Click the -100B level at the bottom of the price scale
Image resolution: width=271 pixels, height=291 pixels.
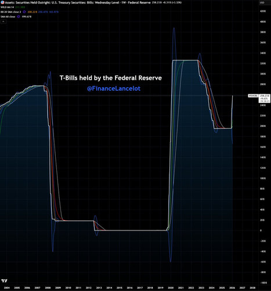(x=263, y=283)
